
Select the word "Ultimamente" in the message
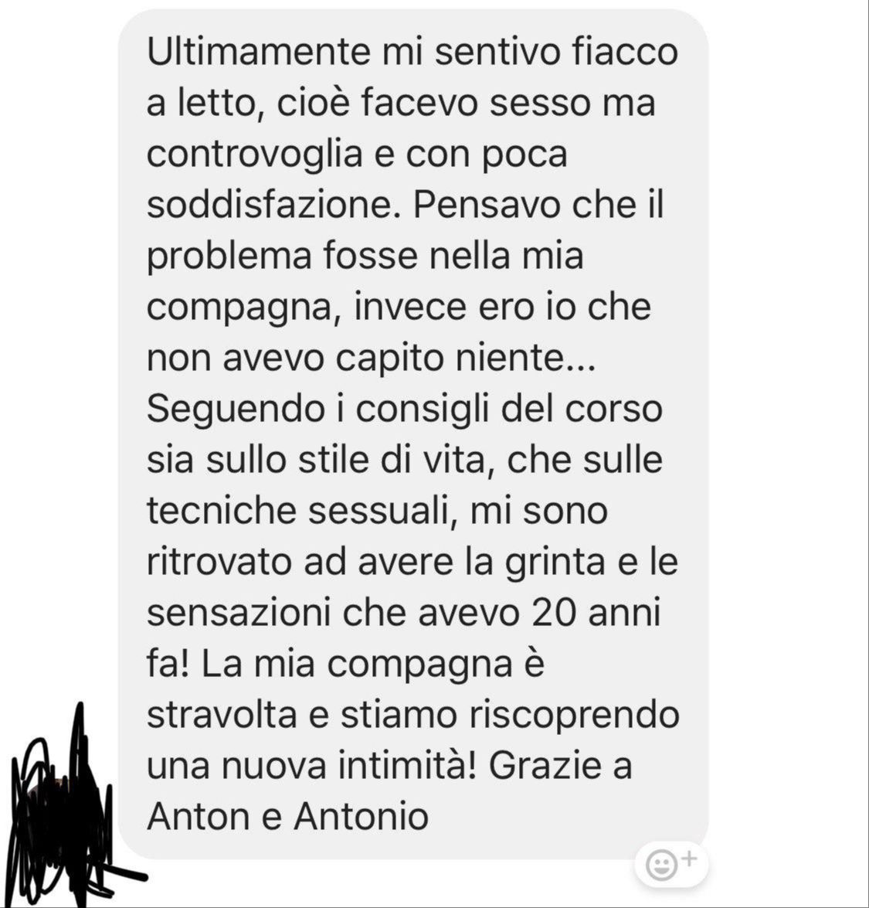tap(259, 52)
